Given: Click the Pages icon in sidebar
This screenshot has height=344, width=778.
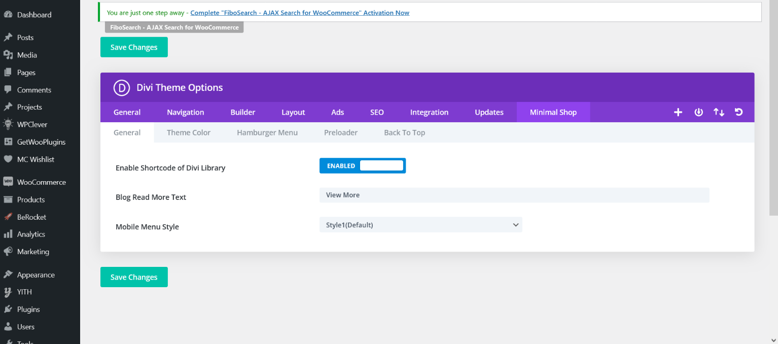Looking at the screenshot, I should 8,73.
